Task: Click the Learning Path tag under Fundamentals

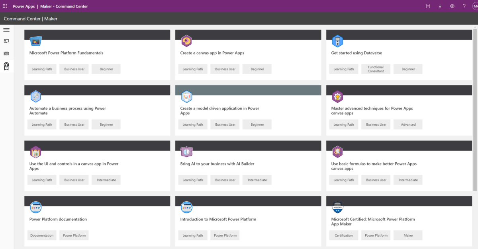Action: [42, 69]
